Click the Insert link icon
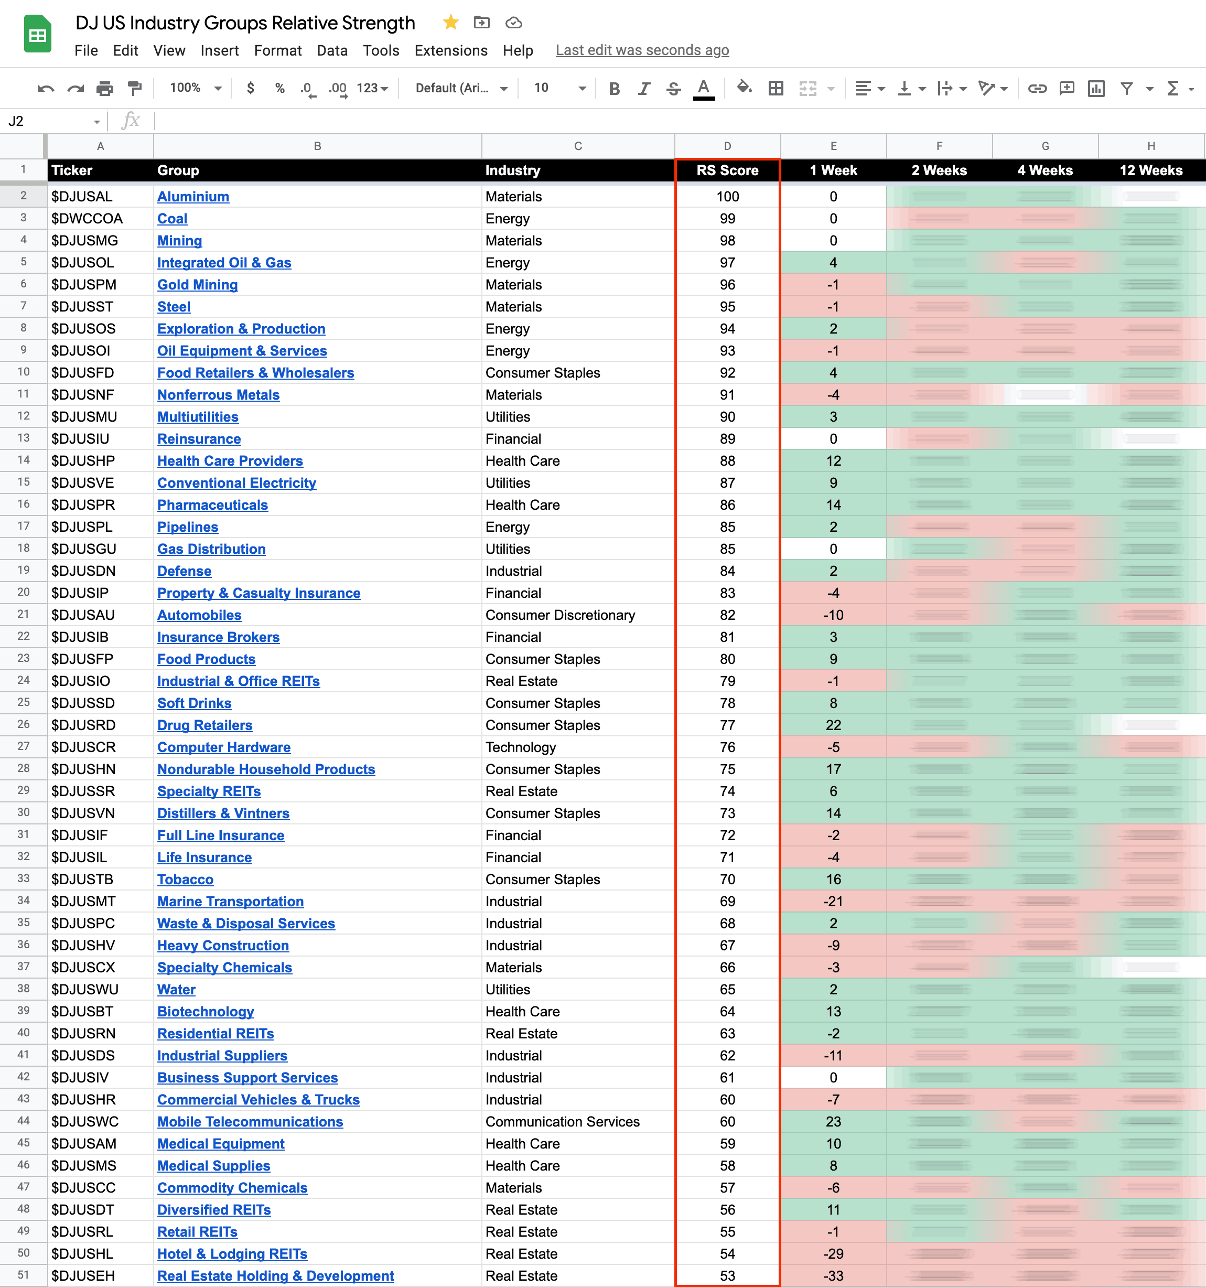This screenshot has width=1206, height=1287. pyautogui.click(x=1037, y=88)
